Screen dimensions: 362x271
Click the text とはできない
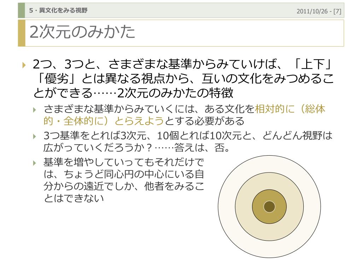tap(74, 198)
